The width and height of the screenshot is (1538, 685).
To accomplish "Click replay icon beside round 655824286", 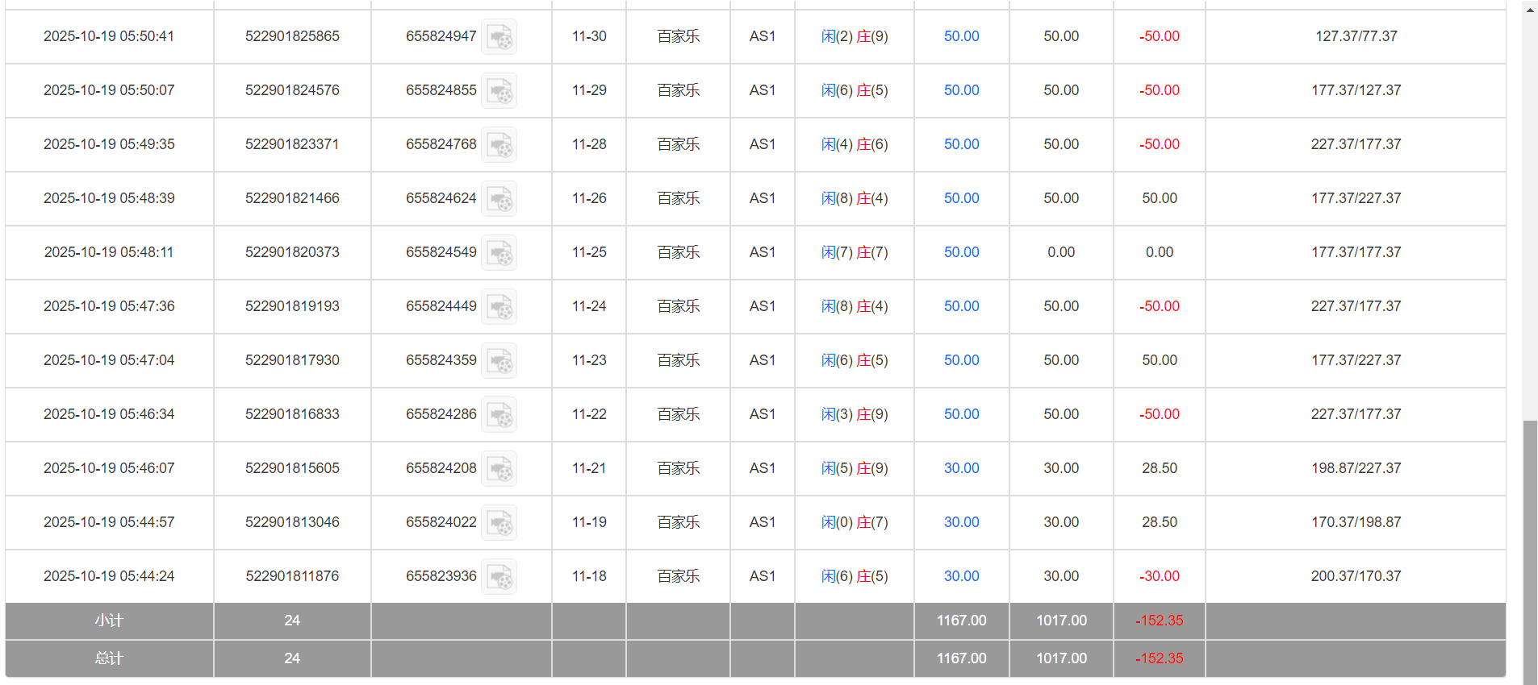I will pyautogui.click(x=499, y=415).
